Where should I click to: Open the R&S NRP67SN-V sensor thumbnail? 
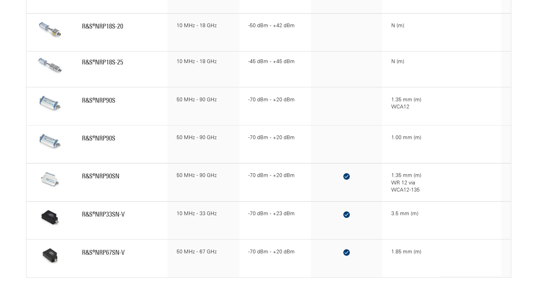click(50, 255)
